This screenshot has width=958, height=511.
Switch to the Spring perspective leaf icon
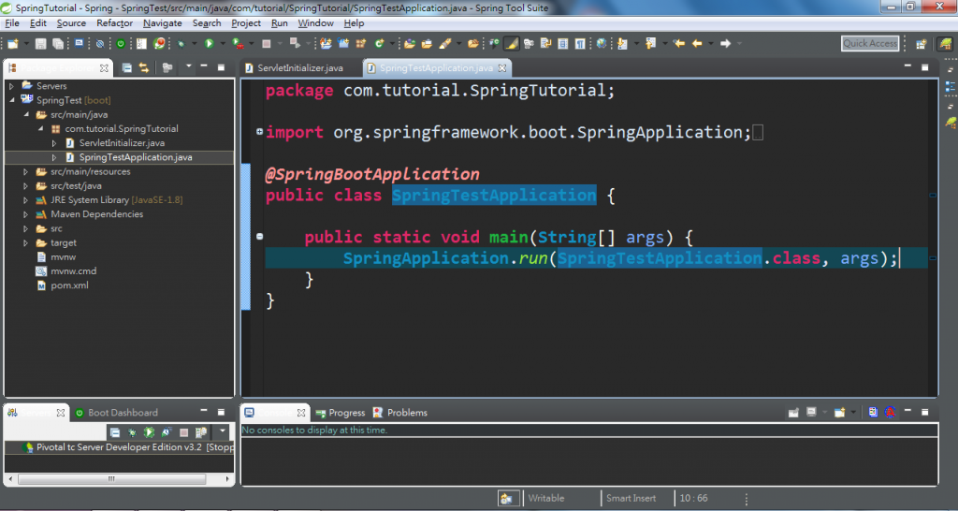pyautogui.click(x=945, y=43)
